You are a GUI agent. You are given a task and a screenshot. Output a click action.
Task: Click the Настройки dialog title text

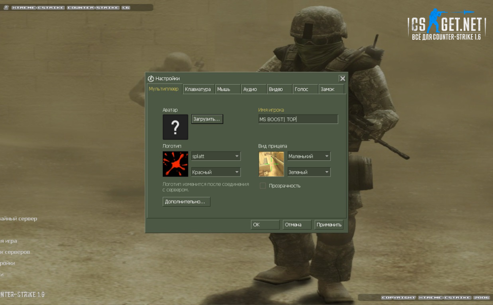tap(168, 78)
